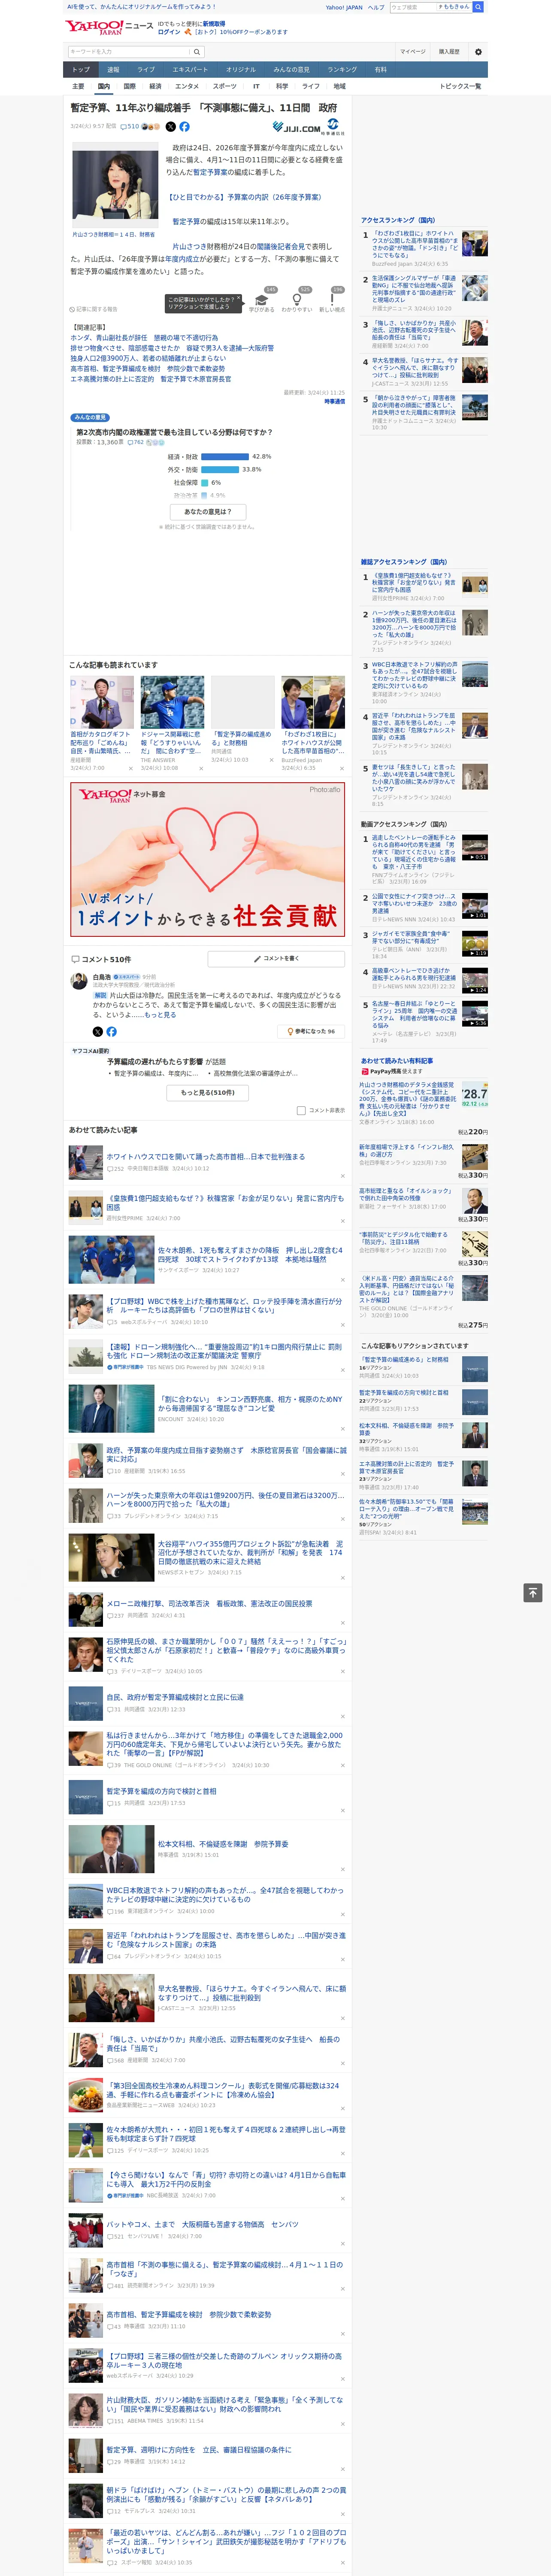React with 学びがある graduation cap icon

click(x=262, y=300)
